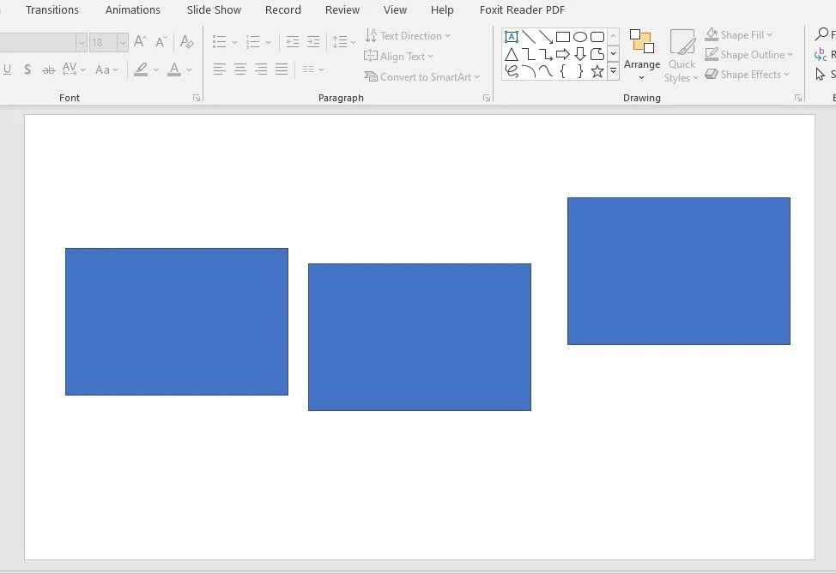The width and height of the screenshot is (836, 574).
Task: Select the Right Arrow block shape
Action: point(563,53)
